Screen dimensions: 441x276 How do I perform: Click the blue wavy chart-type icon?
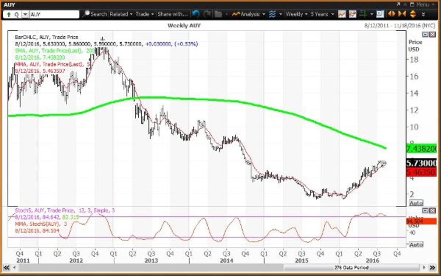(x=272, y=14)
